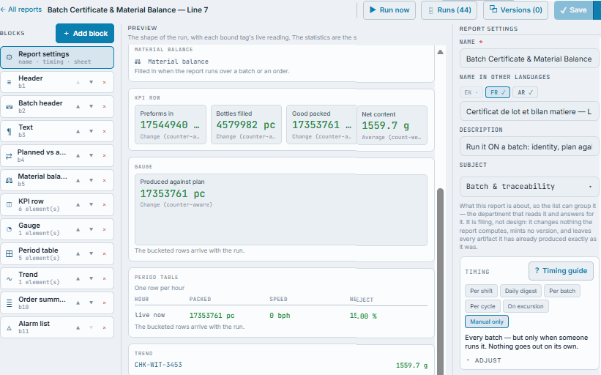
Task: Move Planned vs actual block down
Action: click(x=92, y=156)
